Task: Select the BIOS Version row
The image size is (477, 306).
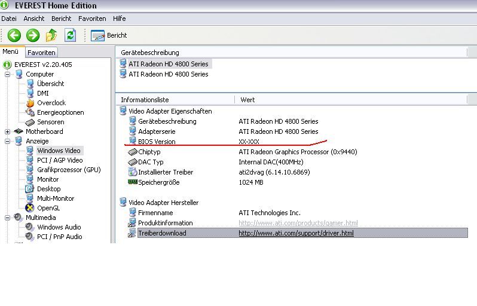Action: pos(157,142)
